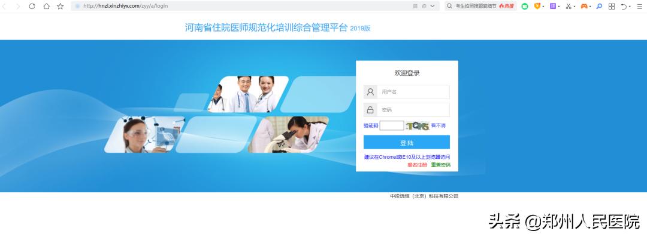
Task: Expand the arrow beside the orange shield icon
Action: click(x=543, y=7)
